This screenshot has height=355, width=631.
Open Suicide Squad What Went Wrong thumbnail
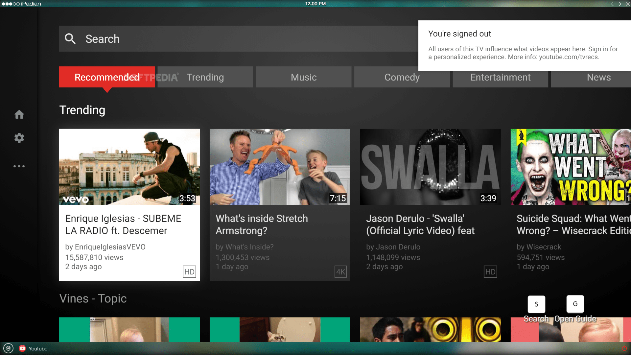tap(571, 167)
